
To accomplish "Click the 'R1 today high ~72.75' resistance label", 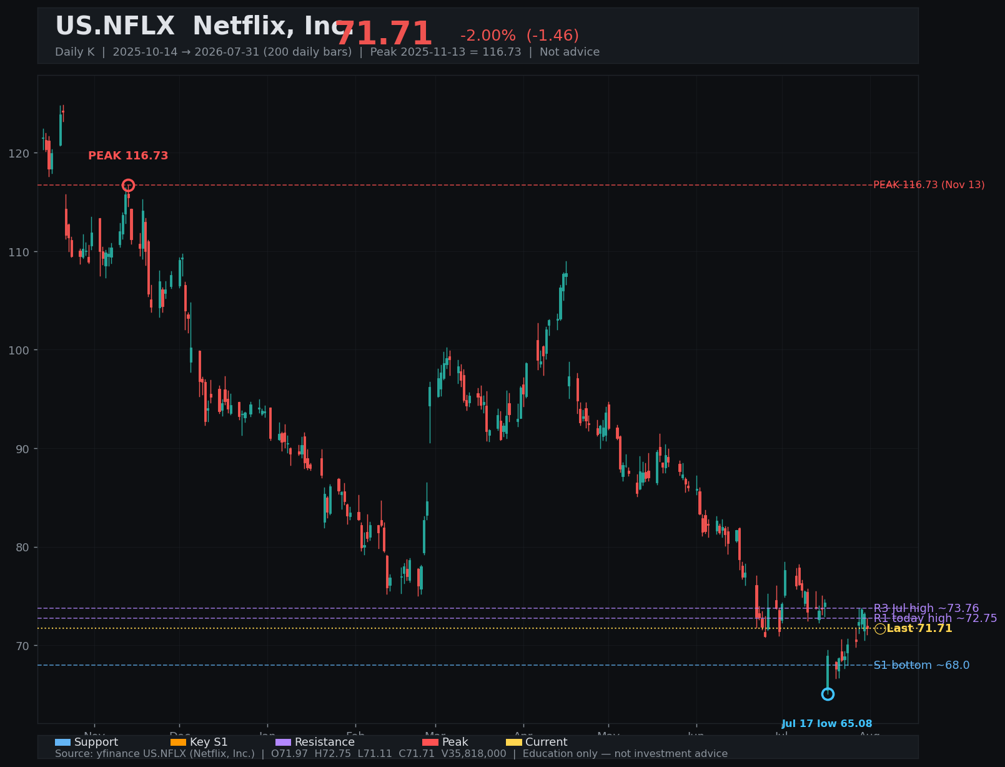I will tap(936, 618).
